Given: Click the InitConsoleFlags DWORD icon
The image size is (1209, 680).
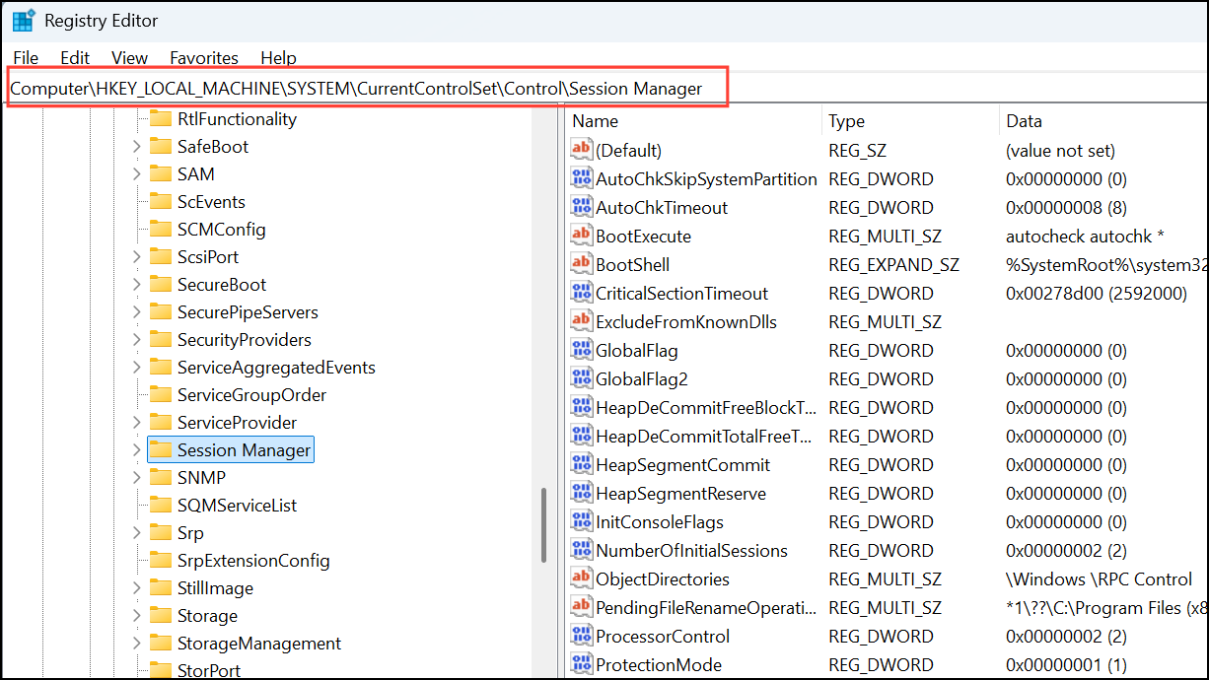Looking at the screenshot, I should 581,521.
